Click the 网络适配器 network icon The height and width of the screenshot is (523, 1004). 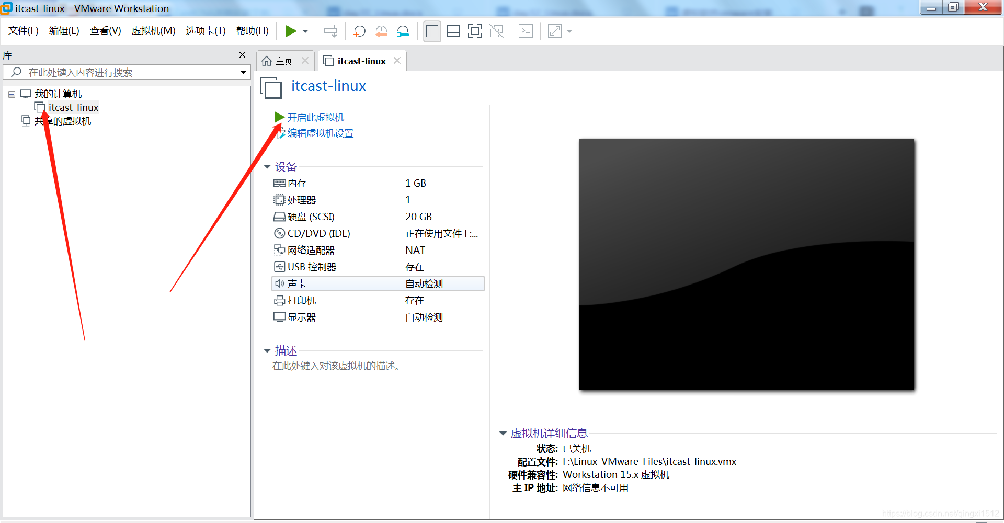(280, 250)
